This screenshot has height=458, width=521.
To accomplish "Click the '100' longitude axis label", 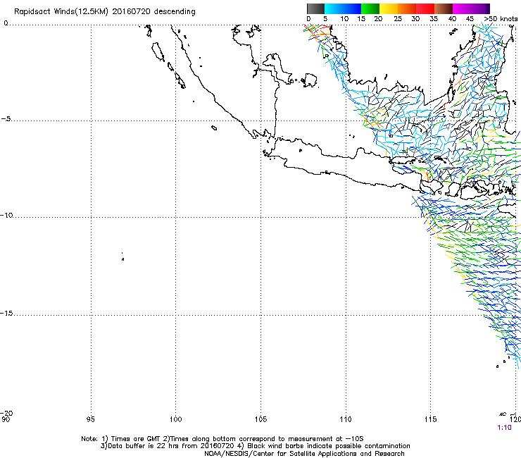I will [x=176, y=419].
